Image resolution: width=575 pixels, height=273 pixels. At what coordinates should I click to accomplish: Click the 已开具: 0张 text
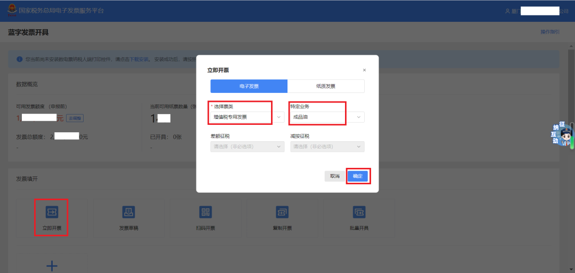point(166,137)
